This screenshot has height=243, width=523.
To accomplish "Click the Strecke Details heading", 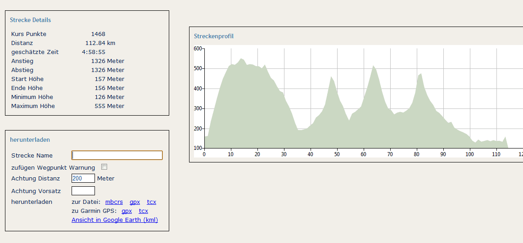I will point(30,20).
